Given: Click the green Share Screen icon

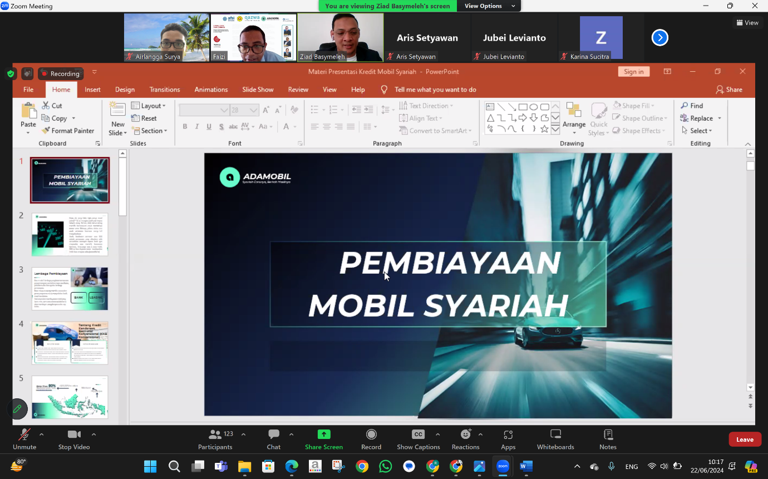Looking at the screenshot, I should [324, 434].
